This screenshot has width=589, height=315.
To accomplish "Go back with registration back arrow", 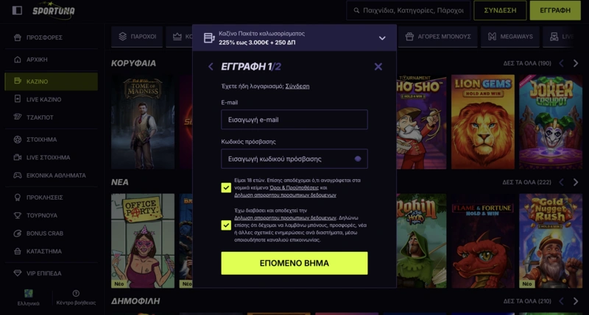I will (211, 67).
